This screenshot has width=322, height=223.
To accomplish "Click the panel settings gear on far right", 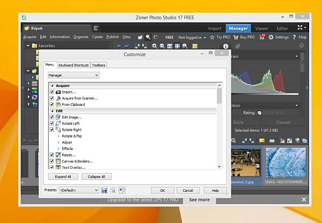I will [301, 46].
